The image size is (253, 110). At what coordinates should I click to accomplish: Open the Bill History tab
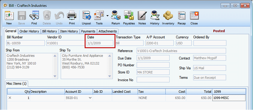pyautogui.click(x=50, y=31)
